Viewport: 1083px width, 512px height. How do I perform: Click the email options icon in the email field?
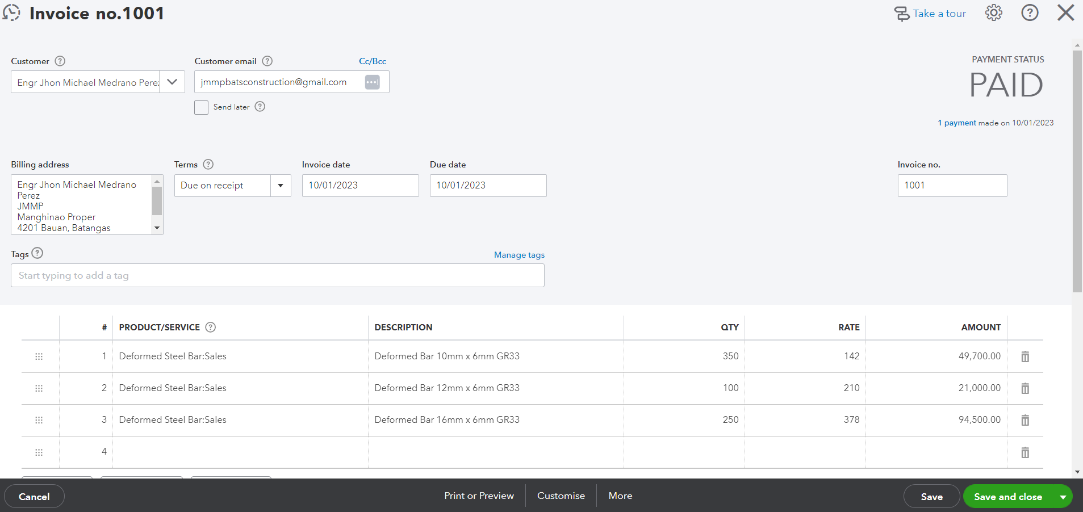click(372, 82)
